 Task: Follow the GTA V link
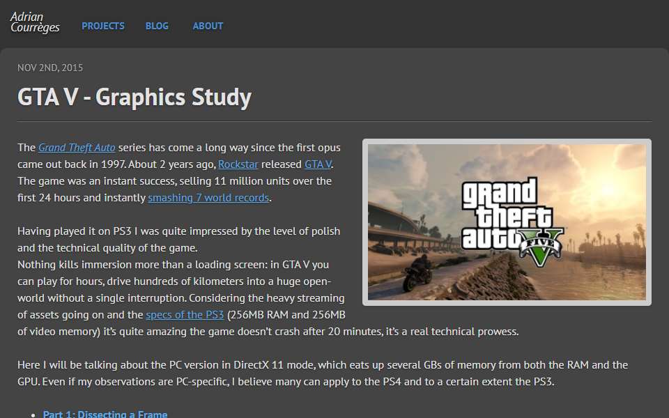(318, 164)
